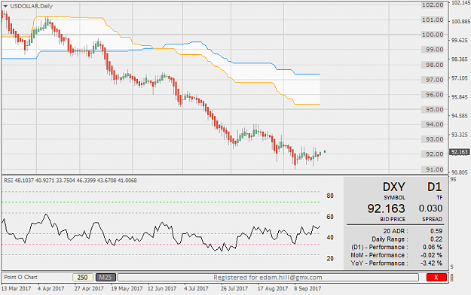
Task: Click the 26 Jul 2017 date label
Action: [234, 288]
